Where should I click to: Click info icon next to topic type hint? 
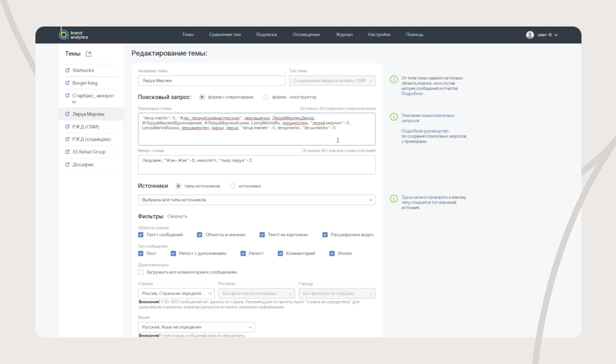[393, 80]
